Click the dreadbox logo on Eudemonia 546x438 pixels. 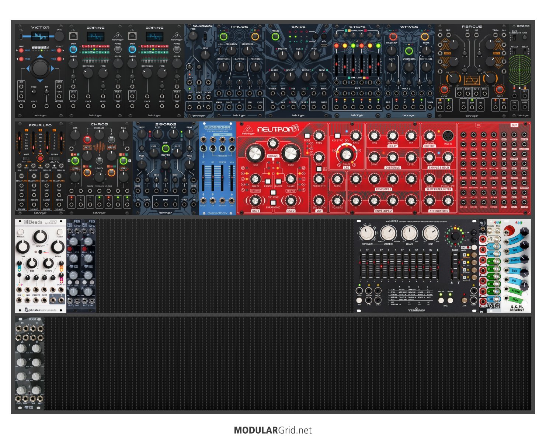(218, 213)
